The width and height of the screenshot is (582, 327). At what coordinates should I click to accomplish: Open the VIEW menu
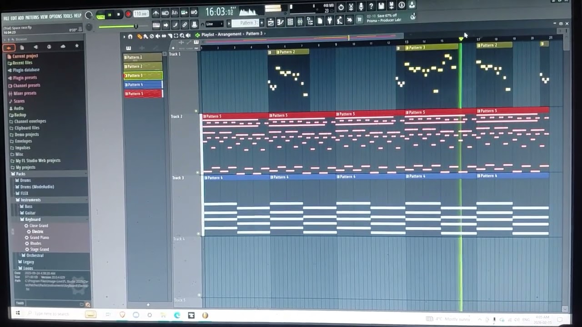44,17
